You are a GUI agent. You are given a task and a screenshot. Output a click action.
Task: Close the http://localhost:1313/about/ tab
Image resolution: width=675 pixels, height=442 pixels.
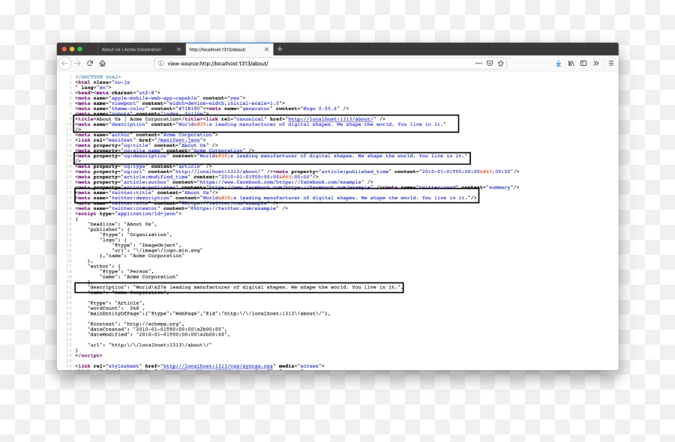[x=266, y=49]
